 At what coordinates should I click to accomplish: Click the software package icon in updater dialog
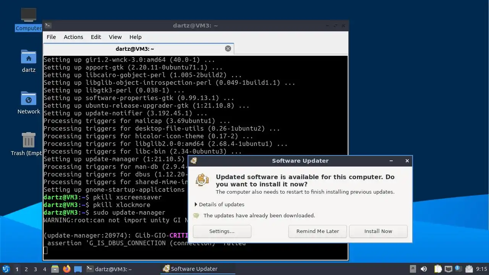(x=202, y=180)
